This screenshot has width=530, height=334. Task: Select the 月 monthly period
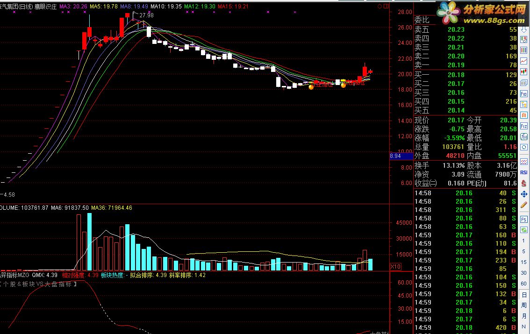(523, 316)
